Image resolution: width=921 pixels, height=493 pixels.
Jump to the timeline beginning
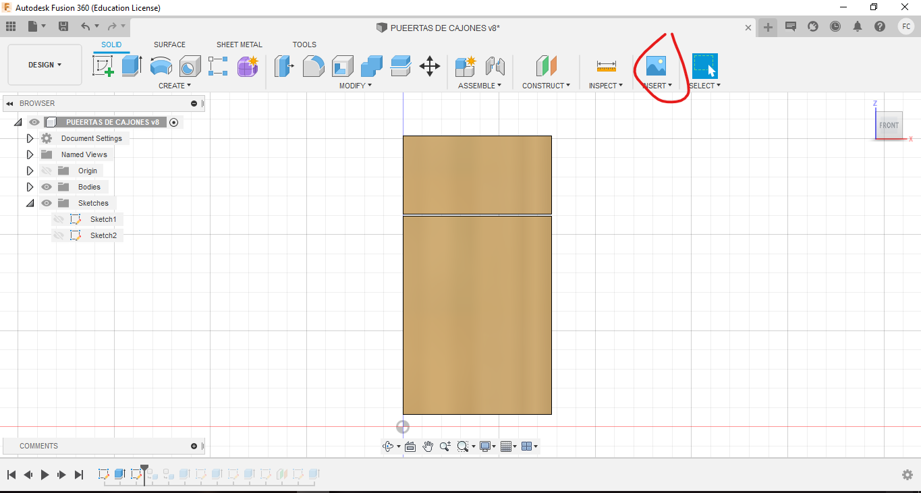click(11, 475)
